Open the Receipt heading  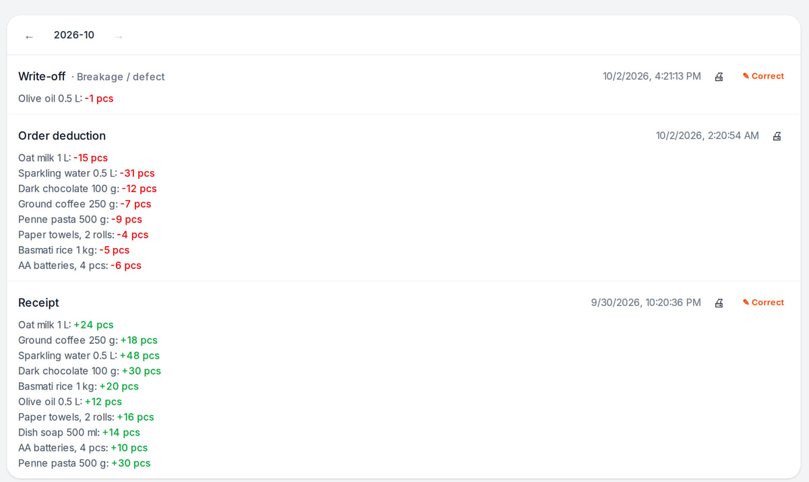pyautogui.click(x=38, y=303)
